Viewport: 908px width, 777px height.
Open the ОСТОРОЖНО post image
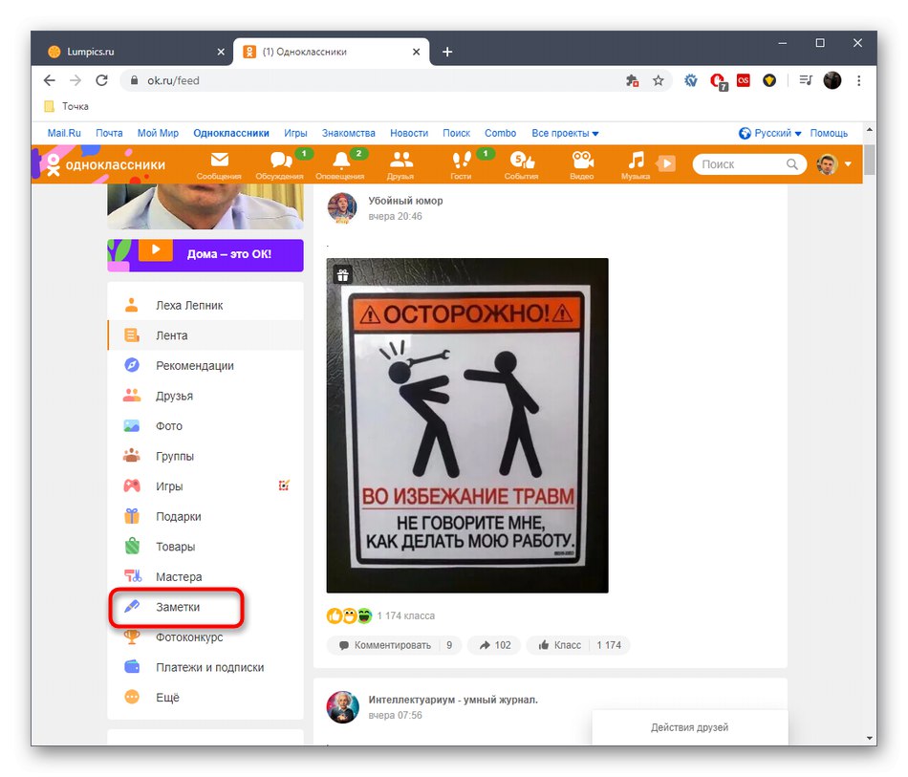(467, 425)
